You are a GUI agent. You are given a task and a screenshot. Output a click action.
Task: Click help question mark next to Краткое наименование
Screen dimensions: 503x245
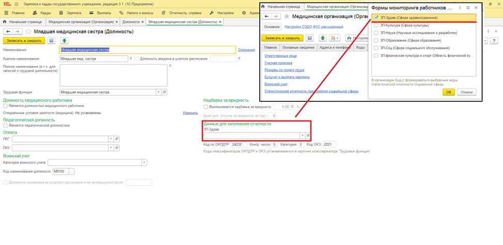click(x=131, y=59)
